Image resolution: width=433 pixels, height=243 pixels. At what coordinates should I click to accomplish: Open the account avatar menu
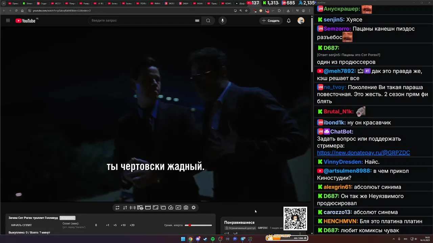point(301,21)
